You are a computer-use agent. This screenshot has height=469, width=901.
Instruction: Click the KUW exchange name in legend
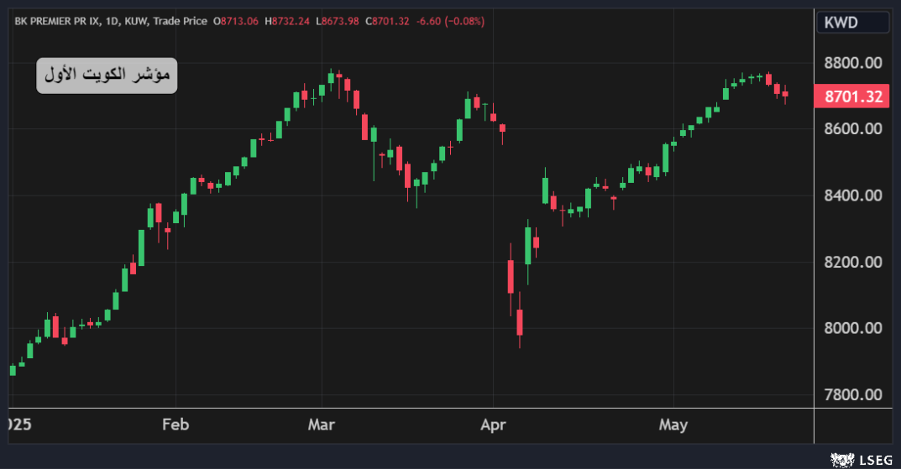coord(135,21)
